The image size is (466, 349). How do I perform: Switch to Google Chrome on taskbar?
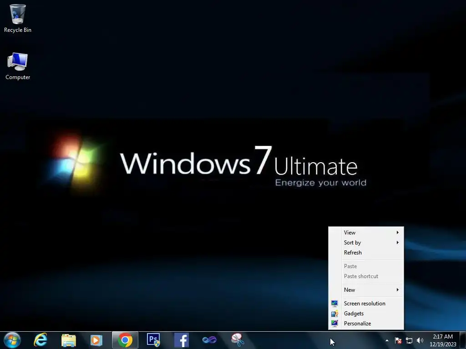(125, 340)
